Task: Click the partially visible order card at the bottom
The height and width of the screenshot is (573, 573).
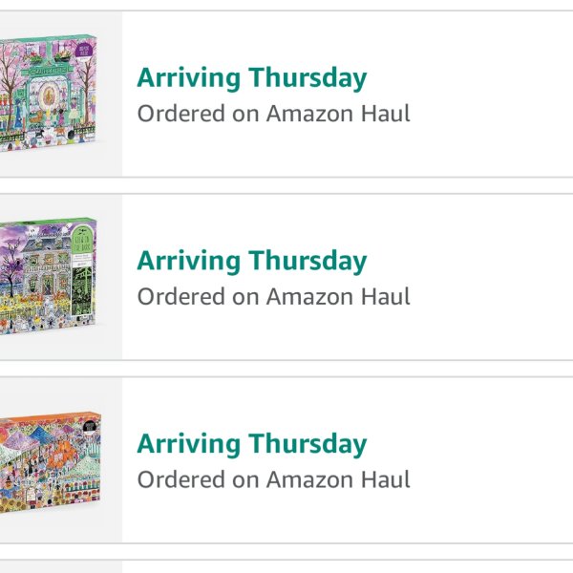Action: [x=286, y=566]
